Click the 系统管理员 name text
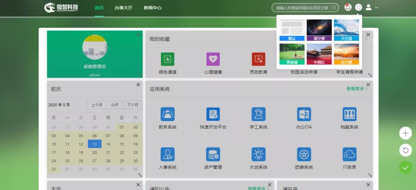Viewport: 416px width, 190px height. pos(95,67)
